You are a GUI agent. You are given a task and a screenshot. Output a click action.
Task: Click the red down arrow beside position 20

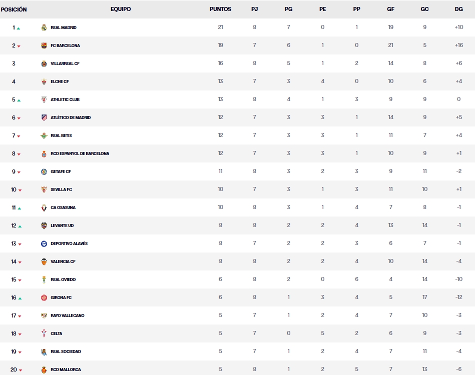[19, 370]
